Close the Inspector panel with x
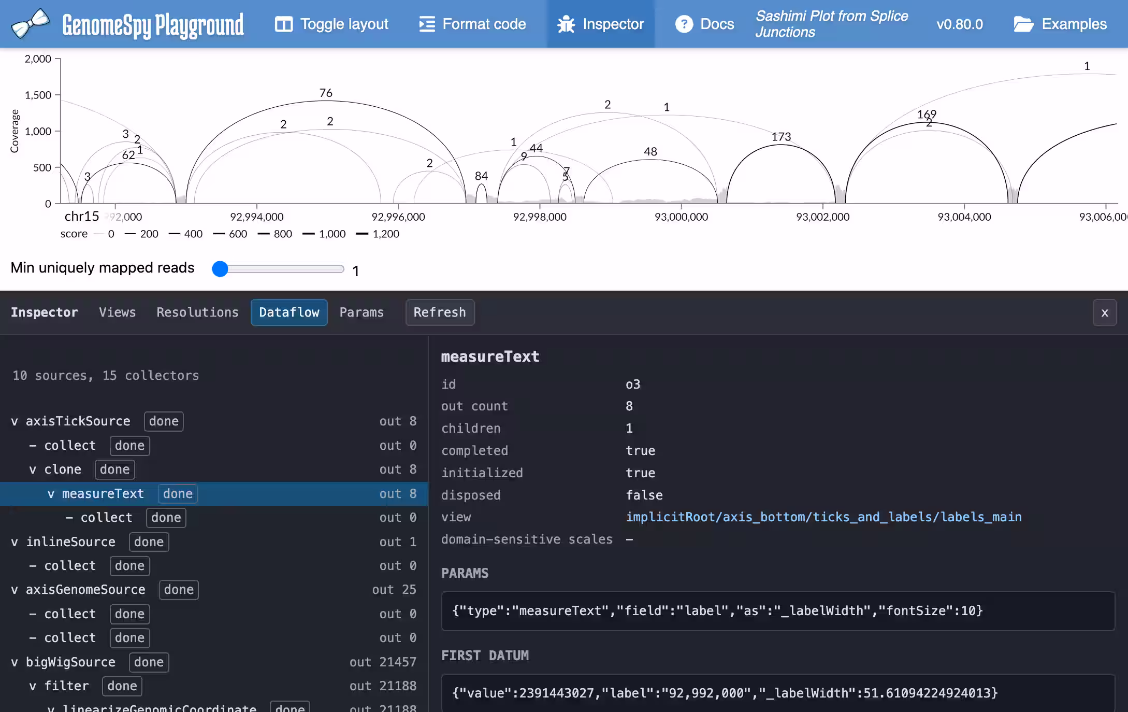 (x=1105, y=313)
